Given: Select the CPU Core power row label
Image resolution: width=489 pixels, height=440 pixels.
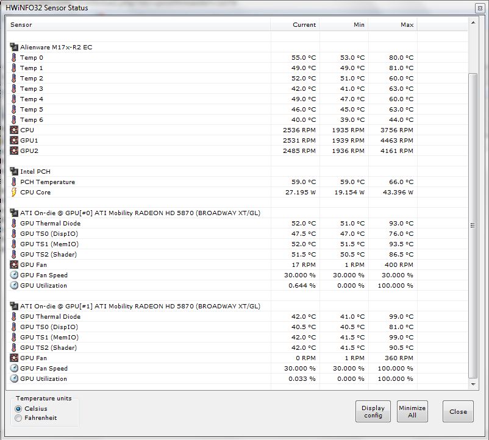Looking at the screenshot, I should pyautogui.click(x=35, y=192).
